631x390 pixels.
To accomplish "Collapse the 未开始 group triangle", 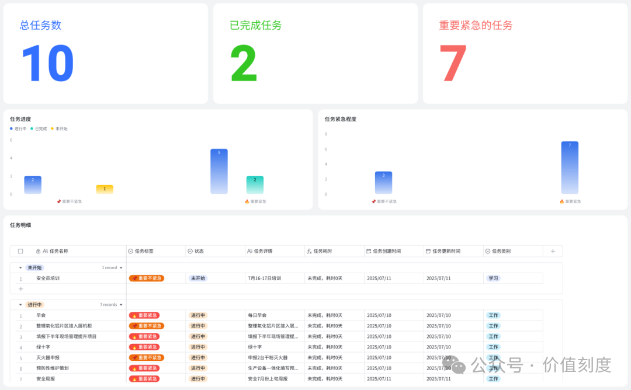I will click(x=20, y=268).
